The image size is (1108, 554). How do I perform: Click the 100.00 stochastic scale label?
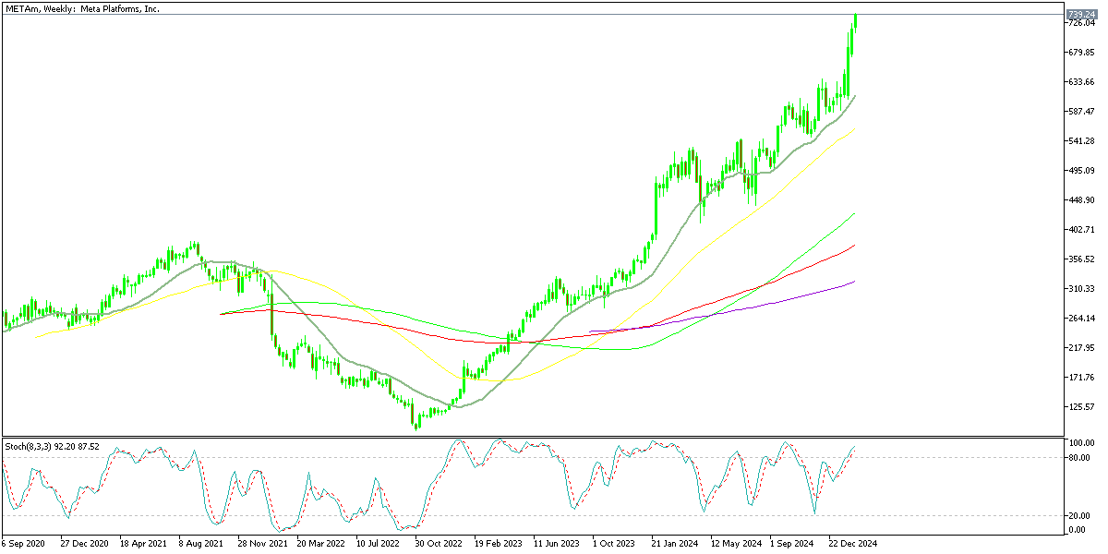pos(1080,444)
